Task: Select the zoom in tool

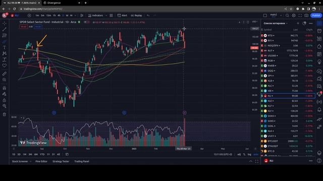Action: pos(5,79)
